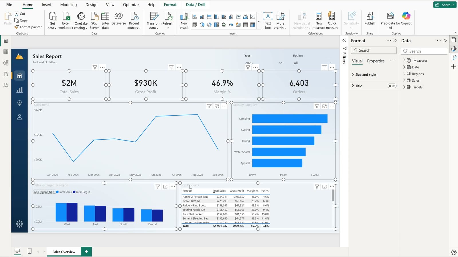
Task: Open Model view from left rail
Action: point(6,63)
